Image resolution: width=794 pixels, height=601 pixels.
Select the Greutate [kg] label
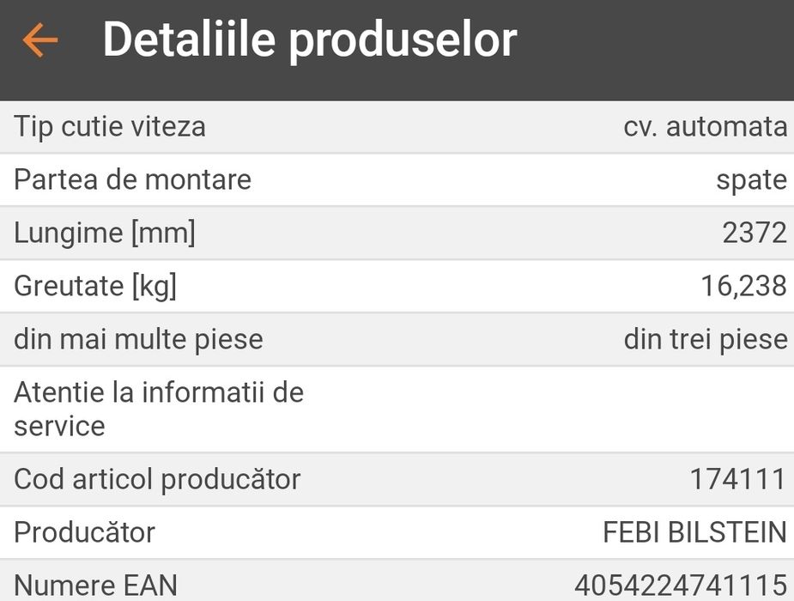(x=95, y=286)
